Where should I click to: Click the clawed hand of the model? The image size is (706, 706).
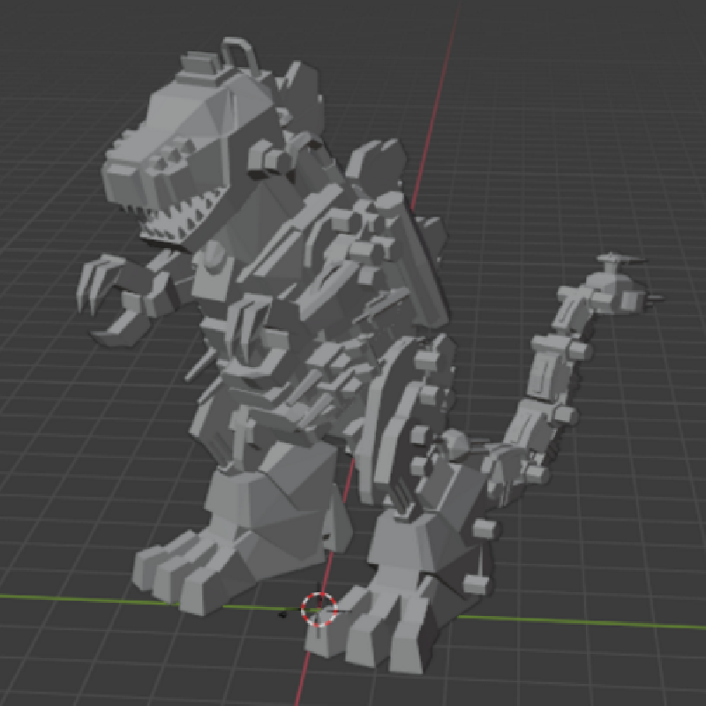tap(110, 291)
